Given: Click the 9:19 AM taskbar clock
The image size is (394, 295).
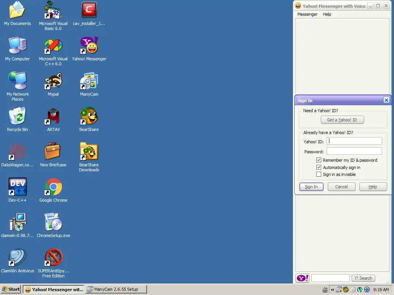Looking at the screenshot, I should coord(381,290).
